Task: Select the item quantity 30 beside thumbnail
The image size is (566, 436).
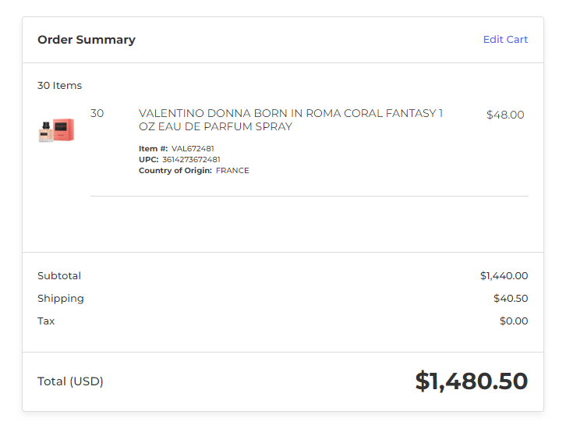Action: tap(97, 113)
